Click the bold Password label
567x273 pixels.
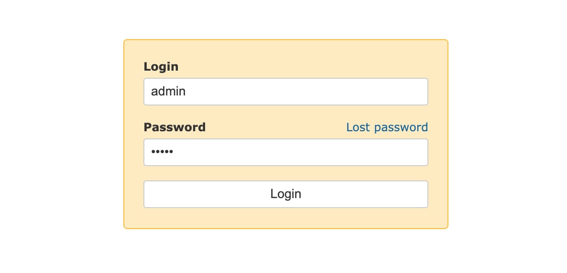[x=174, y=127]
